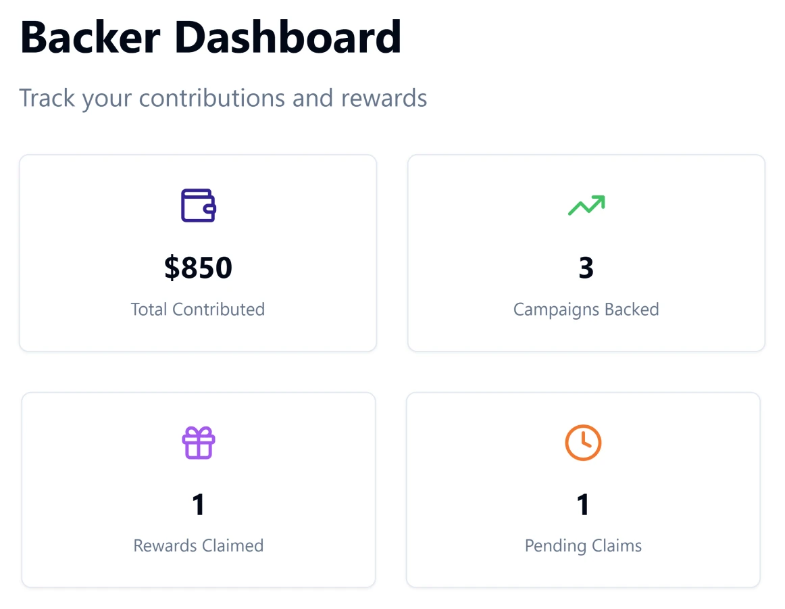Click the Backer Dashboard heading
This screenshot has width=785, height=609.
tap(211, 37)
